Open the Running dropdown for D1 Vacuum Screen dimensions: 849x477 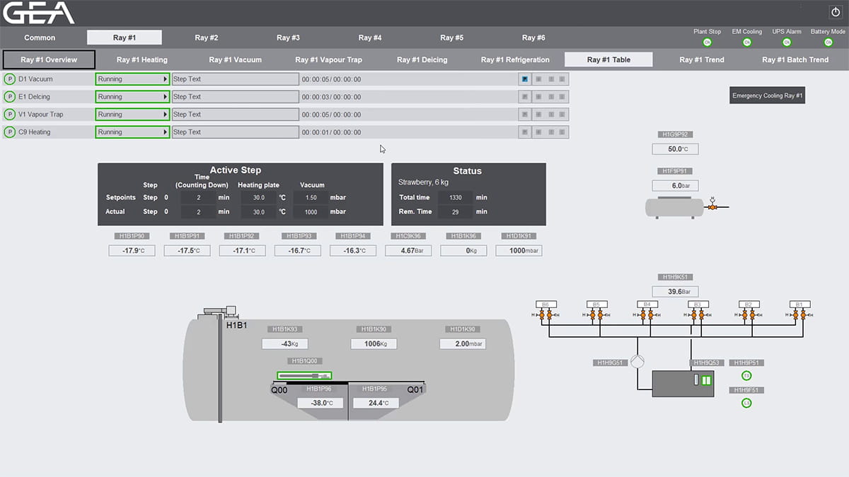click(x=132, y=79)
